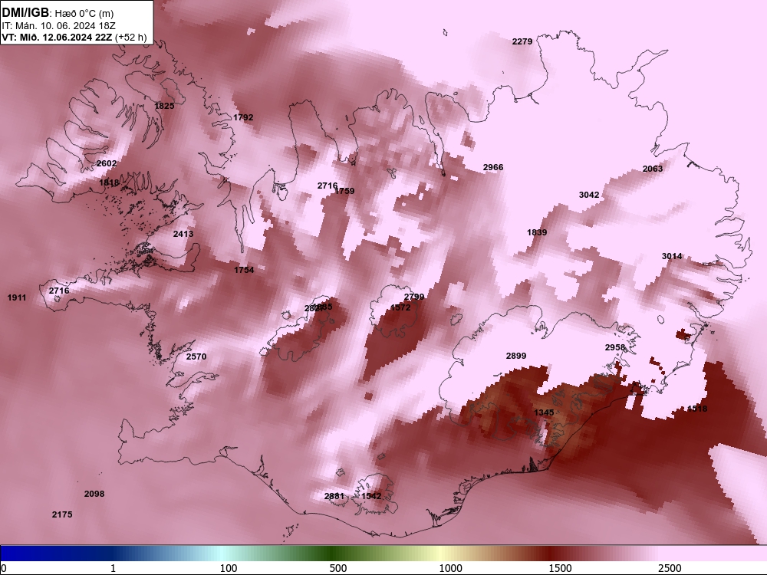The width and height of the screenshot is (767, 575).
Task: Click the 0 tick on color scale
Action: 4,568
